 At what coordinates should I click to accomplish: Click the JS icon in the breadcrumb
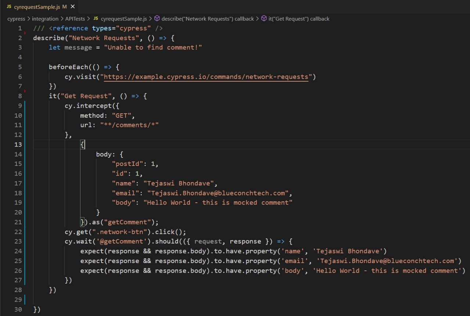pos(96,19)
